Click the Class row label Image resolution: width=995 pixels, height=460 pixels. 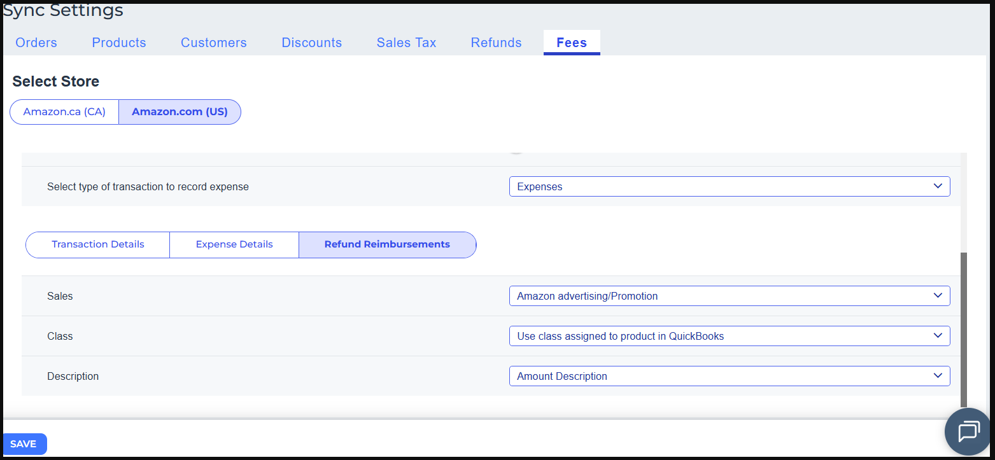(x=60, y=337)
